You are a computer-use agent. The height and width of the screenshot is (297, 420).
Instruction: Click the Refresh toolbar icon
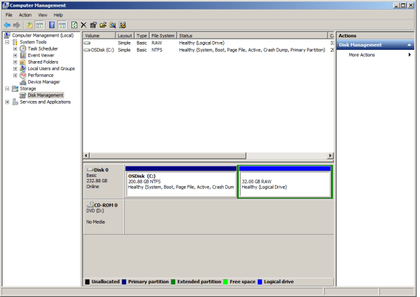[74, 25]
